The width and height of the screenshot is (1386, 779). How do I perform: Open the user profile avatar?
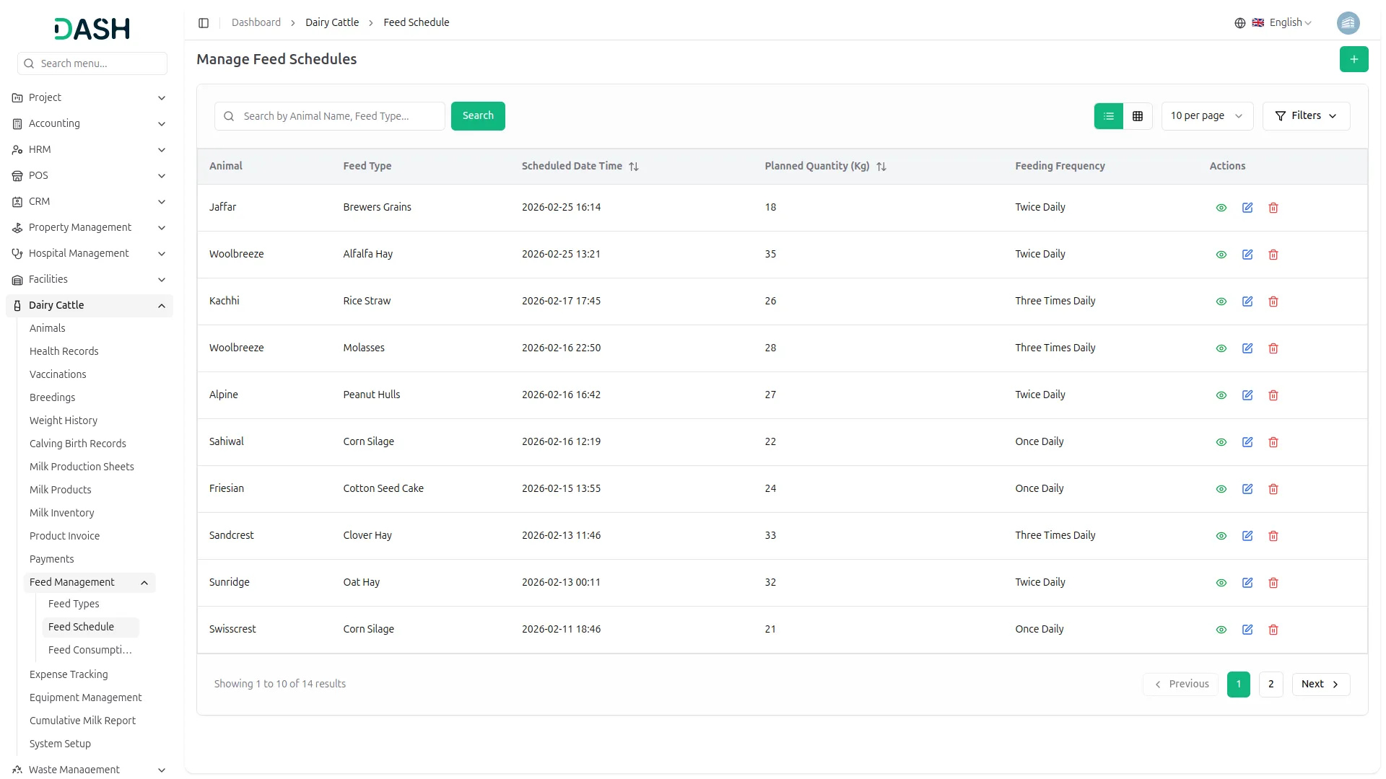click(x=1348, y=23)
